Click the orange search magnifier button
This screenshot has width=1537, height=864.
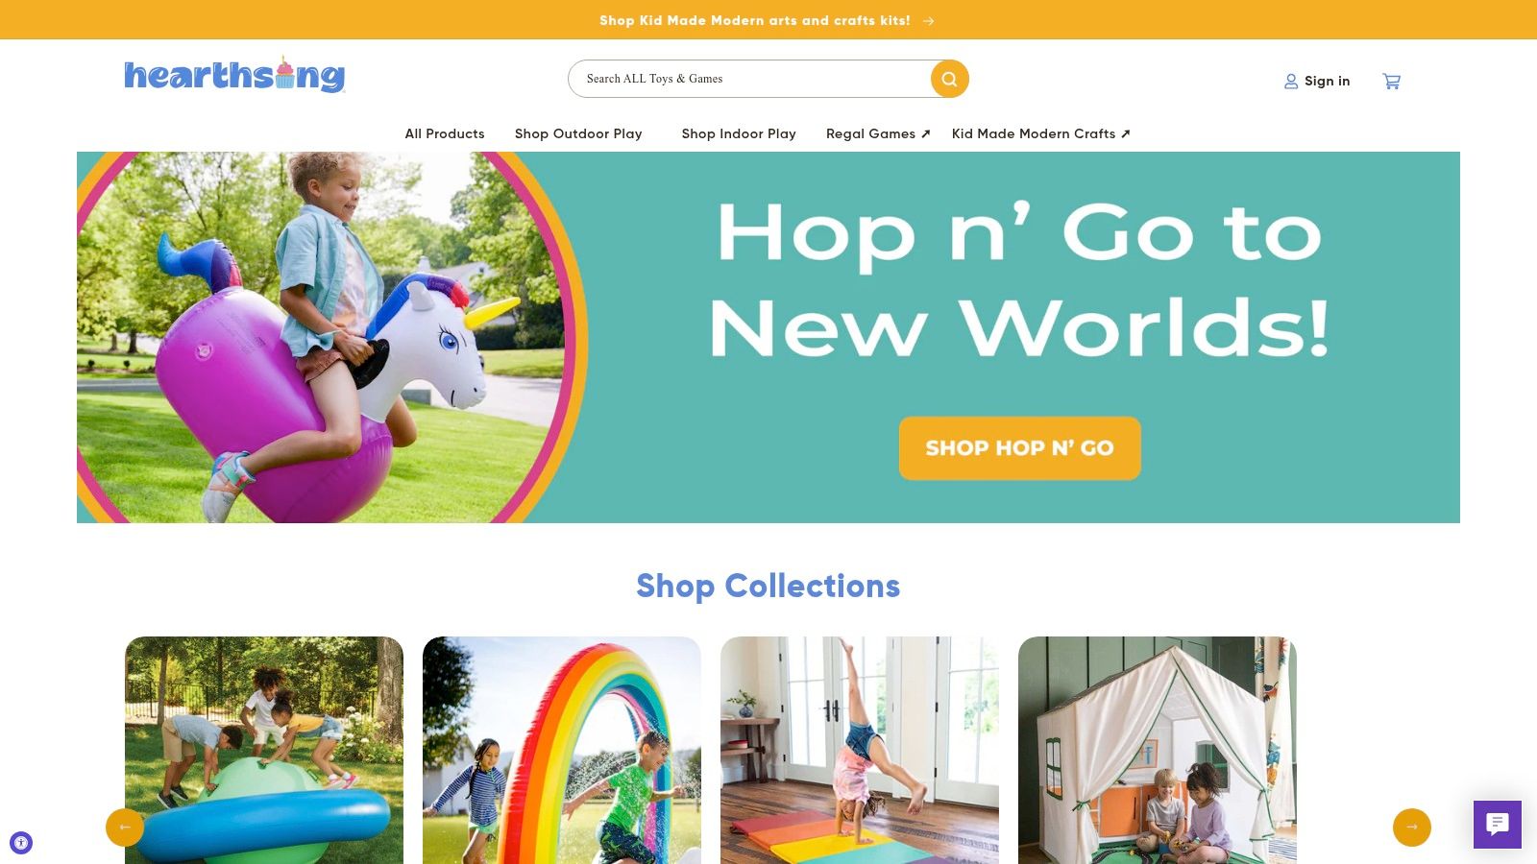(x=949, y=79)
